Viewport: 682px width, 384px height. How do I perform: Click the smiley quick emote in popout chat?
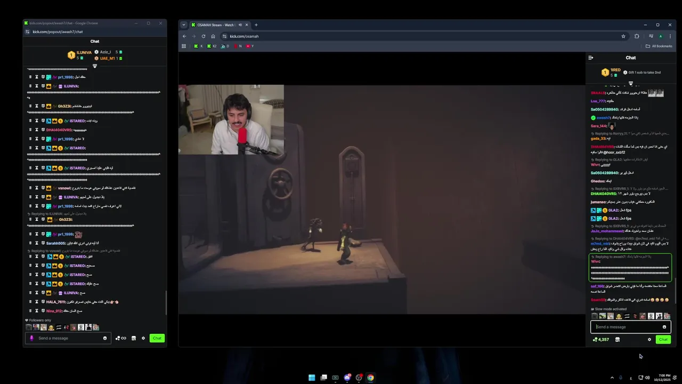coord(51,327)
